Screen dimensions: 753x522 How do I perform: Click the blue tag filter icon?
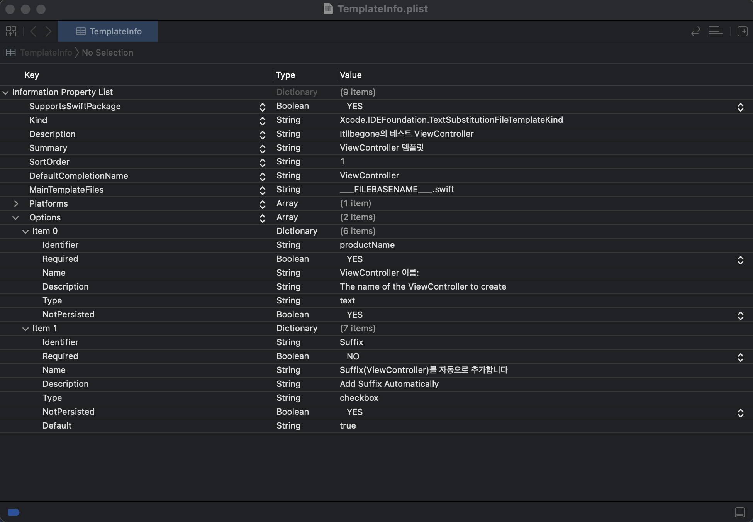[14, 512]
